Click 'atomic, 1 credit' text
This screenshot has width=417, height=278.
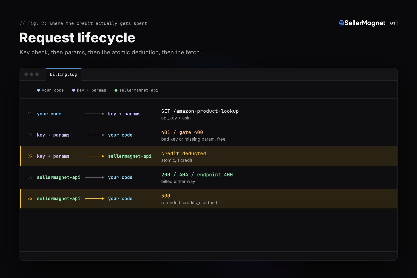point(177,160)
